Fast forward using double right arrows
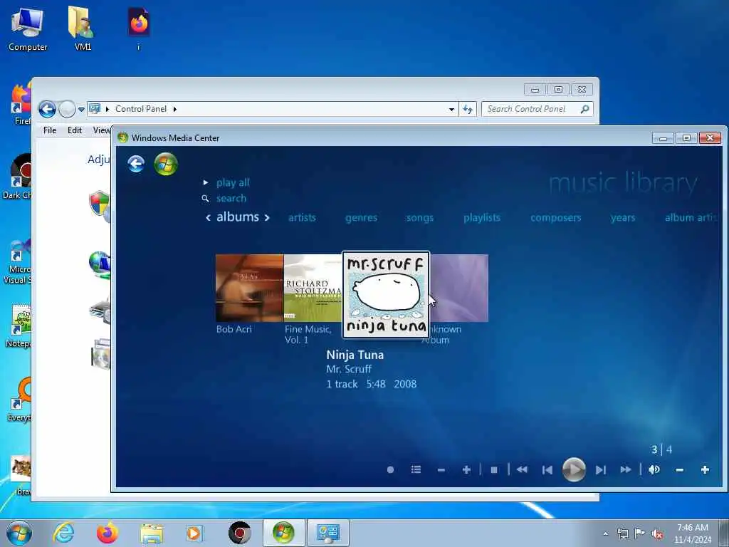 (x=626, y=470)
